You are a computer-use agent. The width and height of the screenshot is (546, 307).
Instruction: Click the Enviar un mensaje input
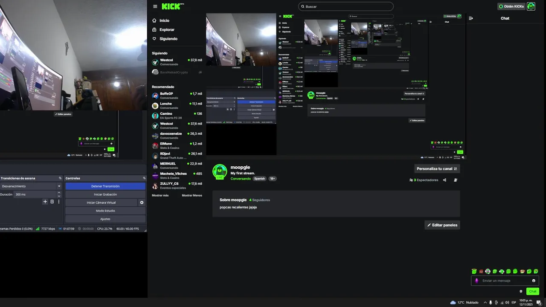click(505, 281)
